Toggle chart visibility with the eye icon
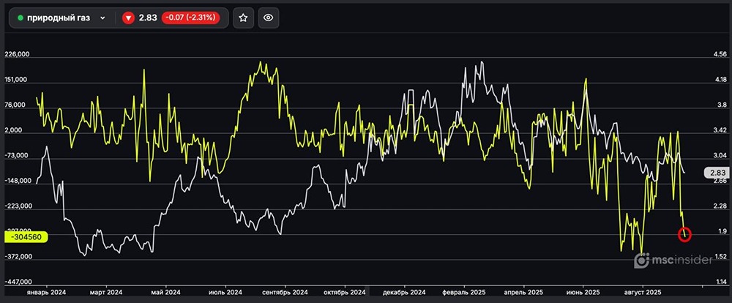This screenshot has width=732, height=303. 269,18
